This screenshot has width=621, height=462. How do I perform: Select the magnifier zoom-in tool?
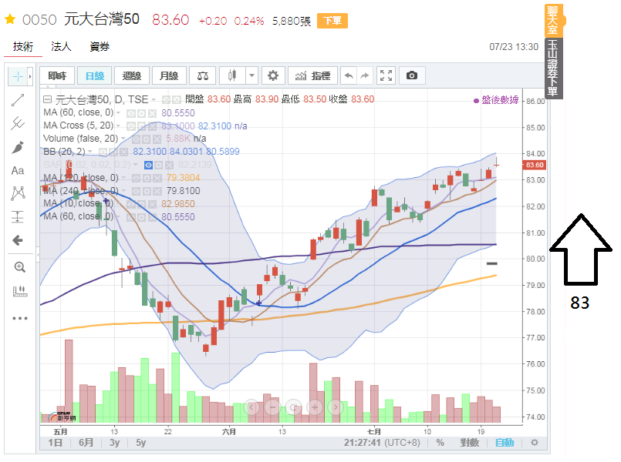(19, 267)
